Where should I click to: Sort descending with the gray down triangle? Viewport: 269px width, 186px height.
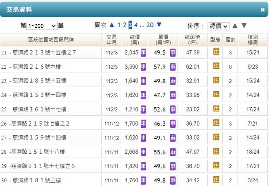coord(244,26)
